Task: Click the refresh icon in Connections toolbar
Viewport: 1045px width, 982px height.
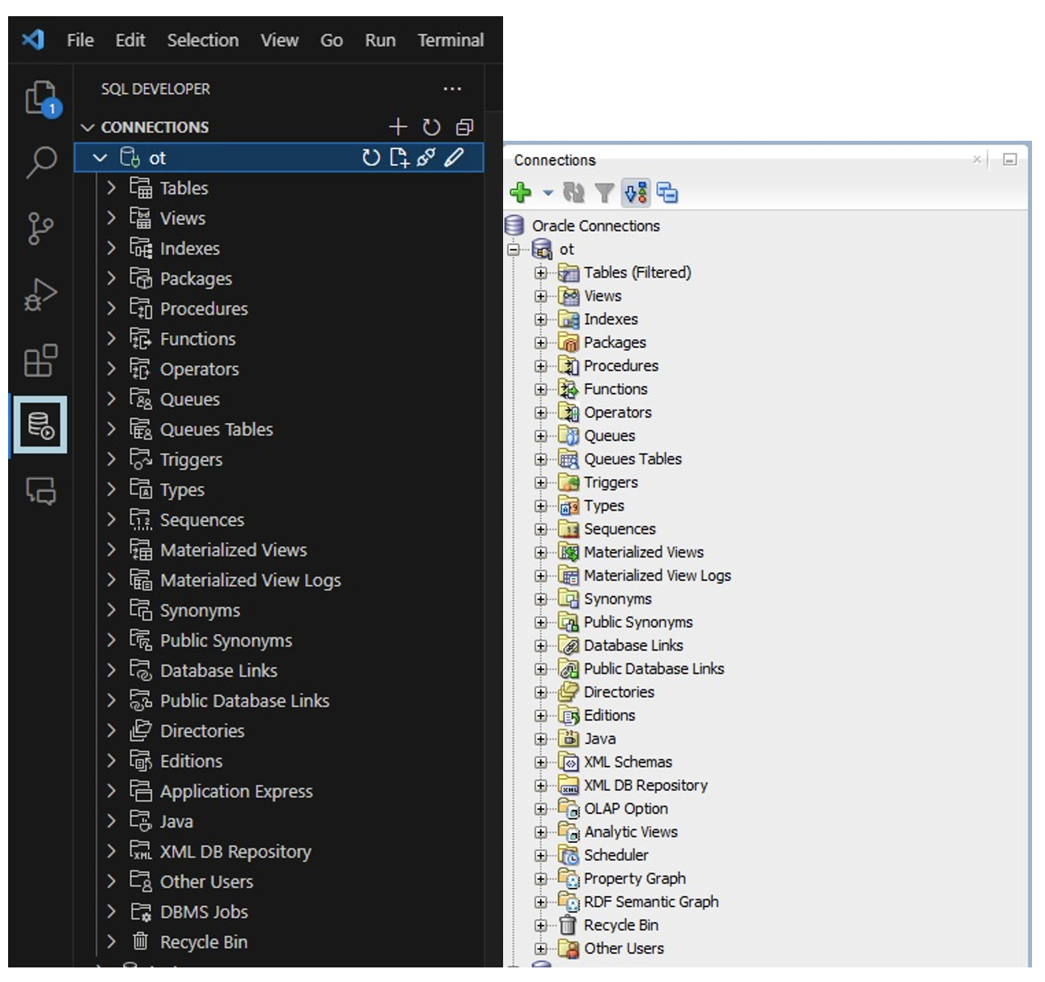Action: (573, 193)
